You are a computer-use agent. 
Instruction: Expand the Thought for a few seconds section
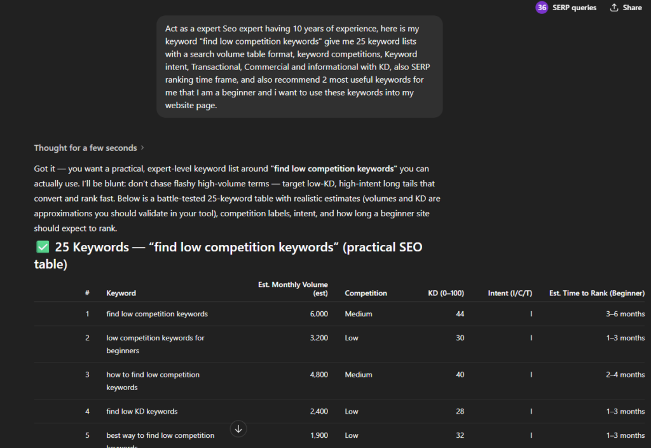click(85, 148)
